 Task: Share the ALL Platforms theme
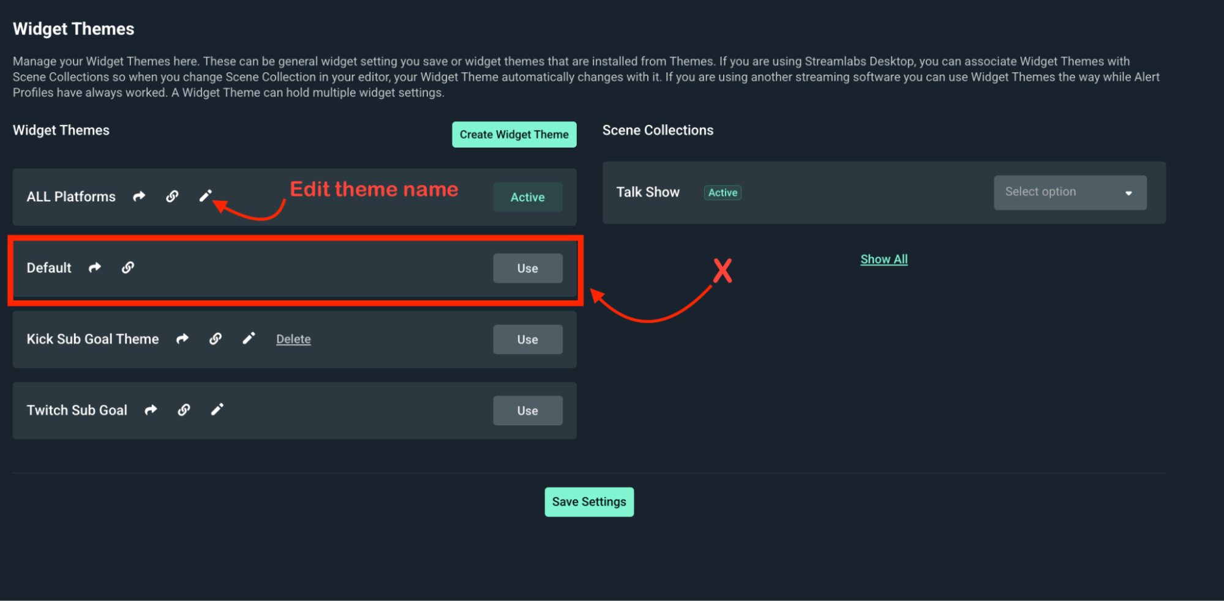139,196
